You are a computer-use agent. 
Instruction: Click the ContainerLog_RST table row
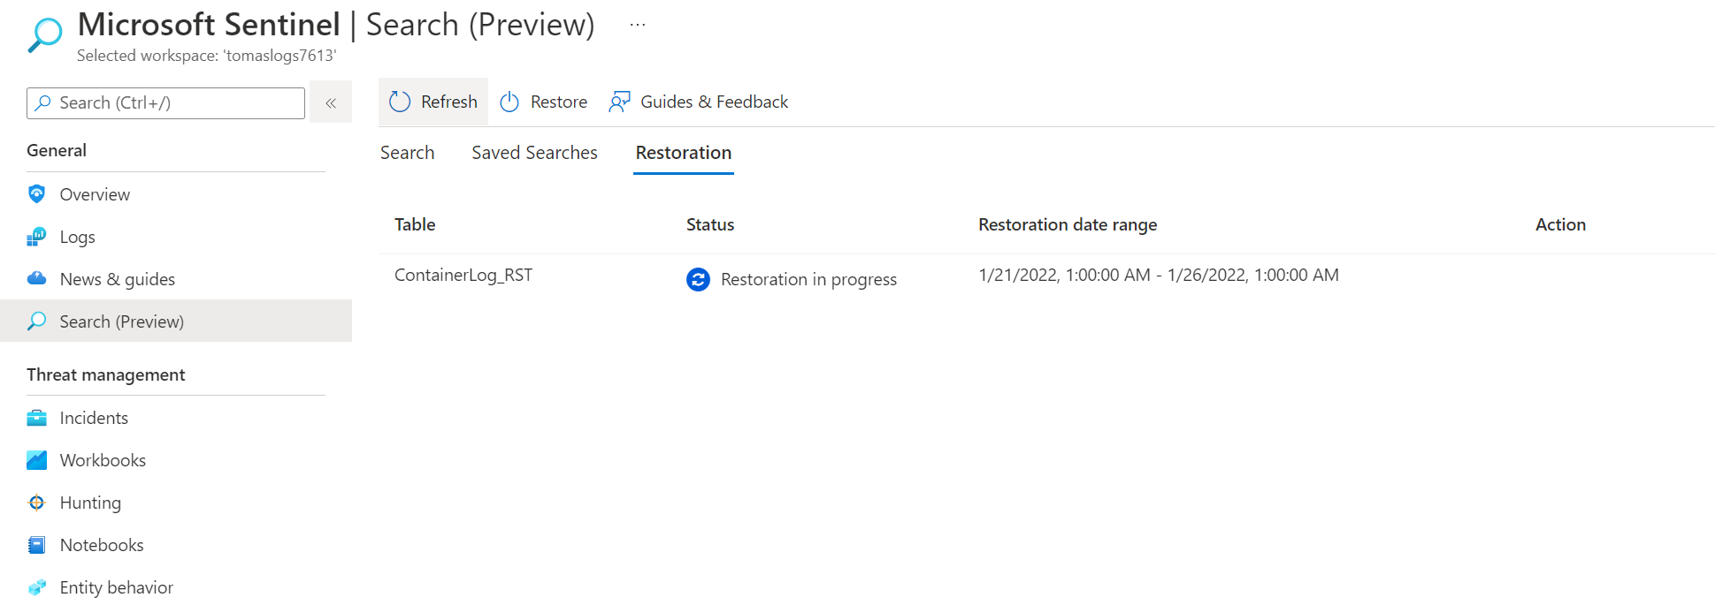coord(463,276)
